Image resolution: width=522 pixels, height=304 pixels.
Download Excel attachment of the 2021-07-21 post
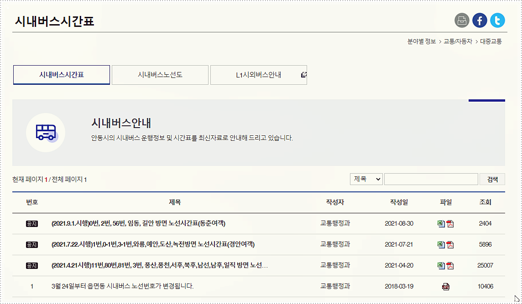point(441,245)
